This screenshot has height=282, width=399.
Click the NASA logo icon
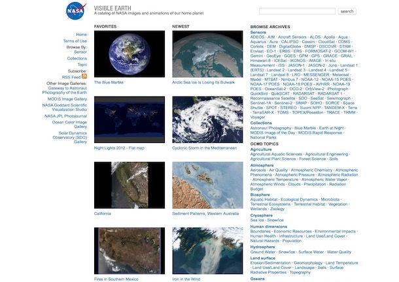pos(75,11)
